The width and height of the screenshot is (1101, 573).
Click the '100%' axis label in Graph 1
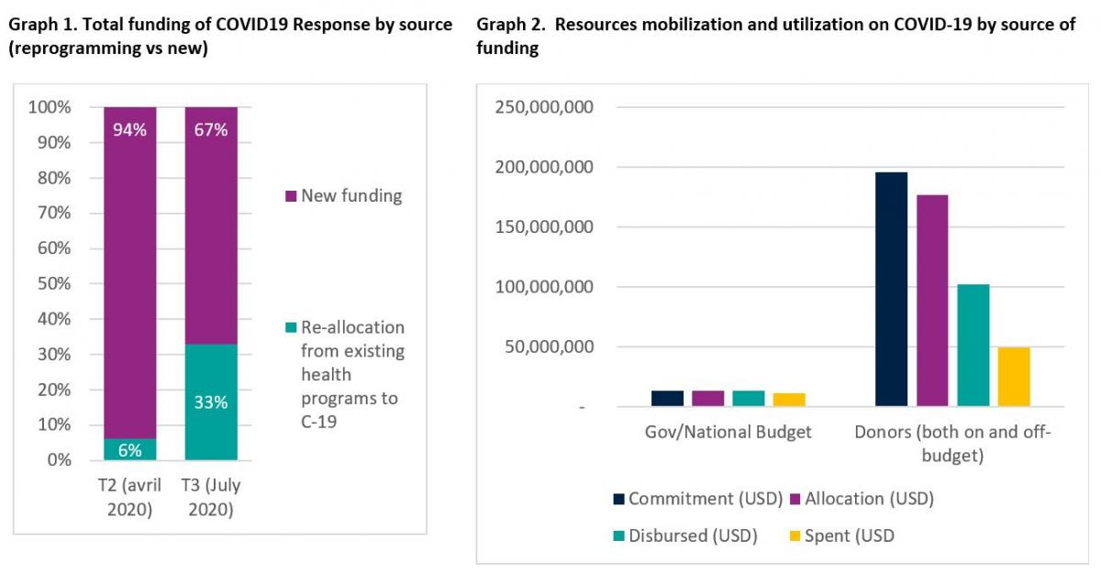coord(50,107)
